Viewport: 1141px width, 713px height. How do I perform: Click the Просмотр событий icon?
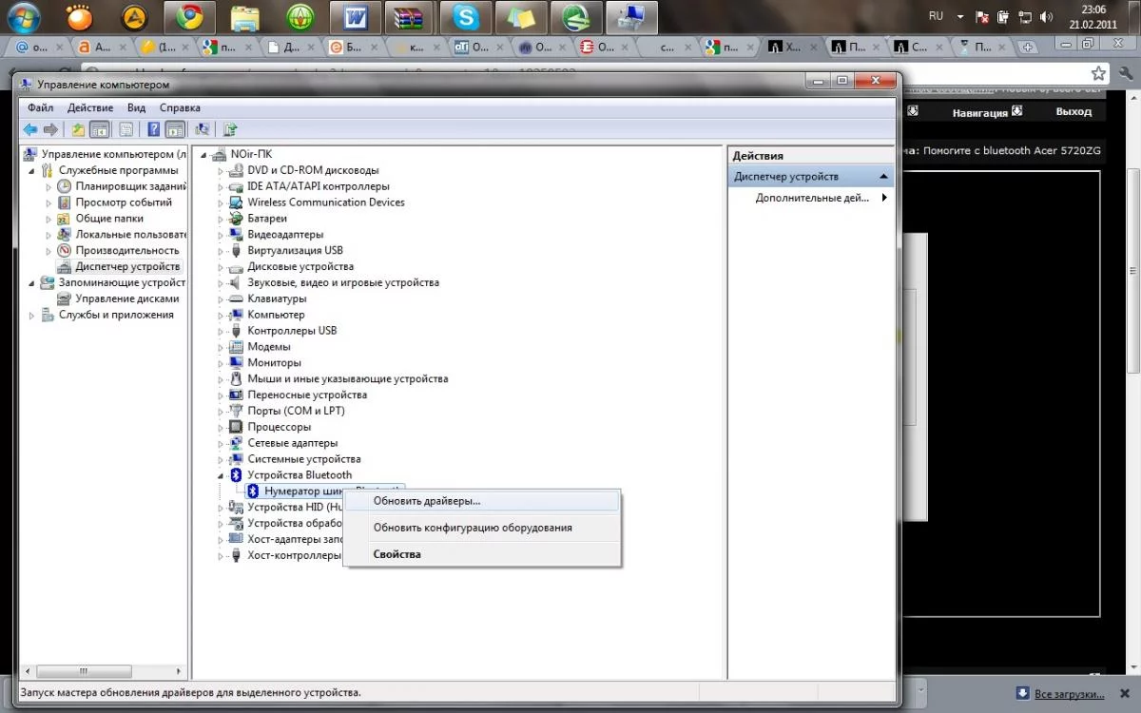click(64, 202)
